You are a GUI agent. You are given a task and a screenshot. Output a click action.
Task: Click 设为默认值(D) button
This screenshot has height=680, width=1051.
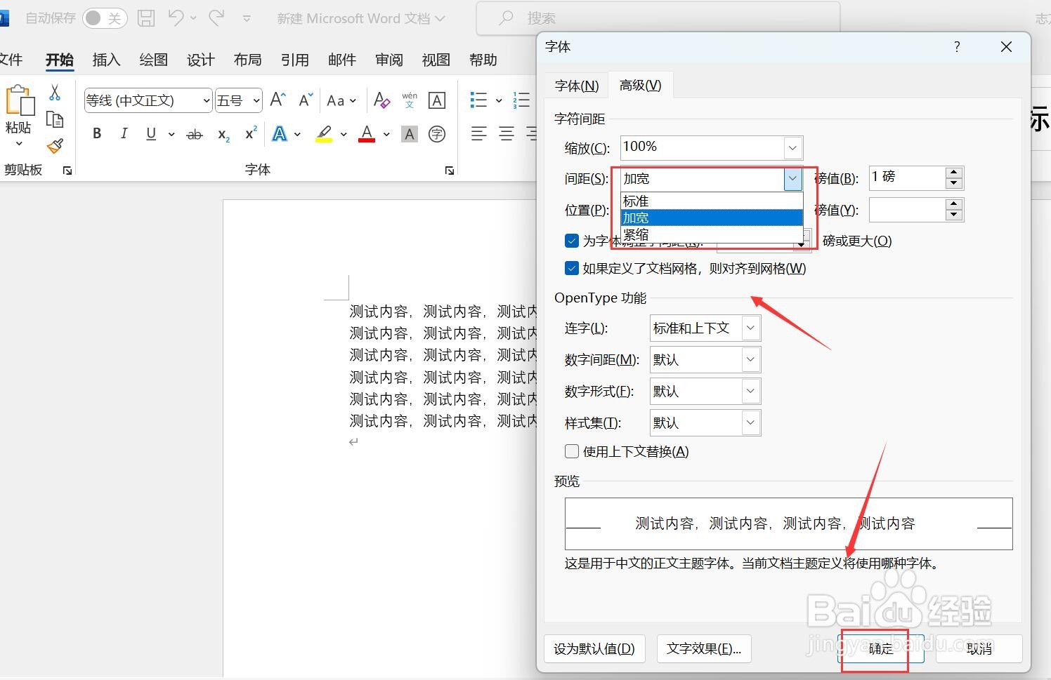point(594,649)
